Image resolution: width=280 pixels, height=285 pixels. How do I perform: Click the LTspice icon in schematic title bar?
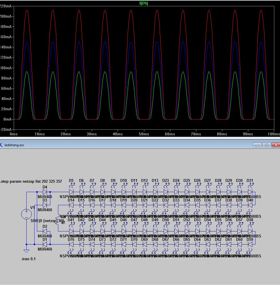2,145
